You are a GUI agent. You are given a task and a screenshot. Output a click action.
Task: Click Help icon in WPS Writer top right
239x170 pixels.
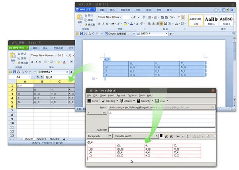(231, 10)
